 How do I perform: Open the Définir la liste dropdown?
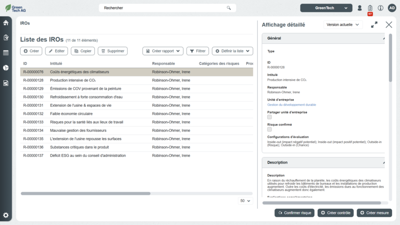tap(232, 51)
